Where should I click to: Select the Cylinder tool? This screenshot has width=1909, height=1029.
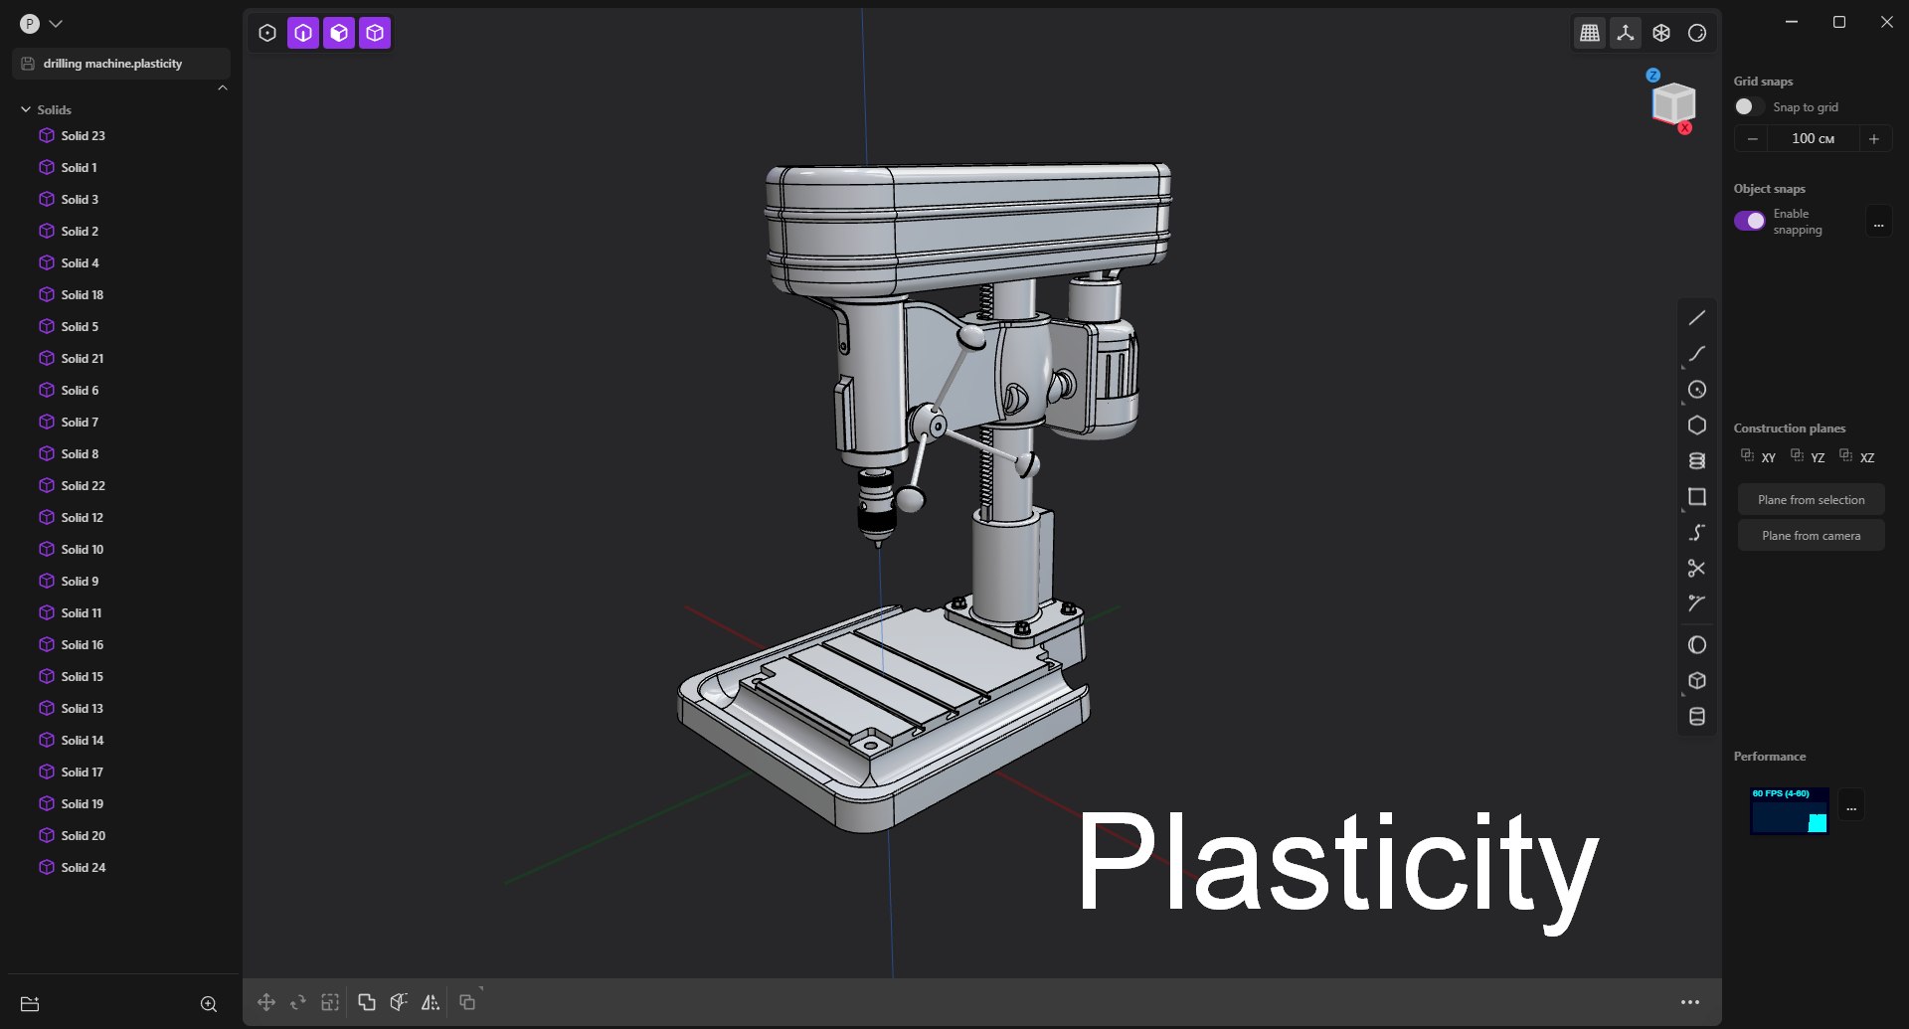point(1697,717)
